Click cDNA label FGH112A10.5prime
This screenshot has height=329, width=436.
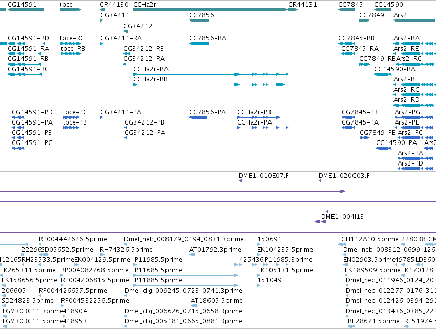tap(368, 239)
